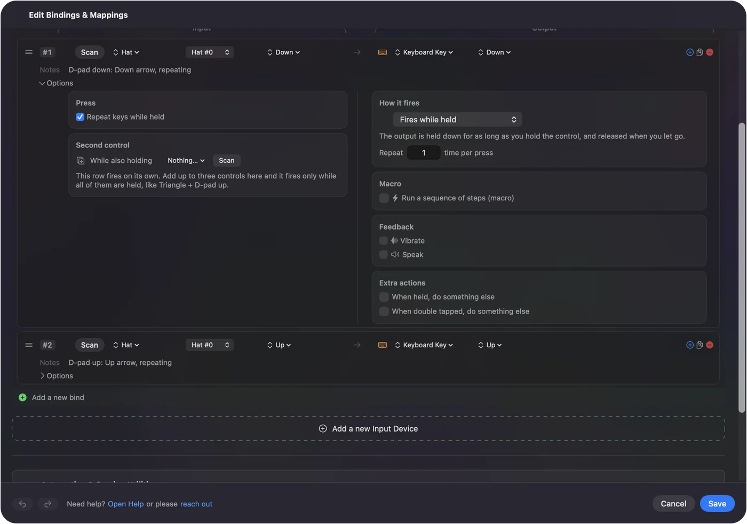The height and width of the screenshot is (524, 747).
Task: Click the blue add icon in row #2
Action: point(690,345)
